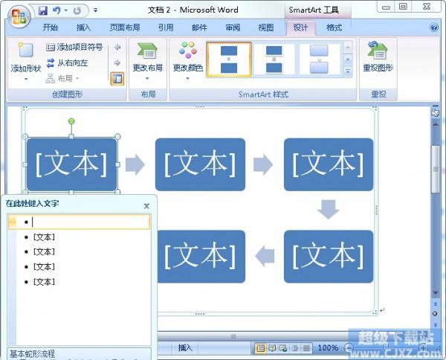
Task: Switch to 视图 tab
Action: point(266,28)
